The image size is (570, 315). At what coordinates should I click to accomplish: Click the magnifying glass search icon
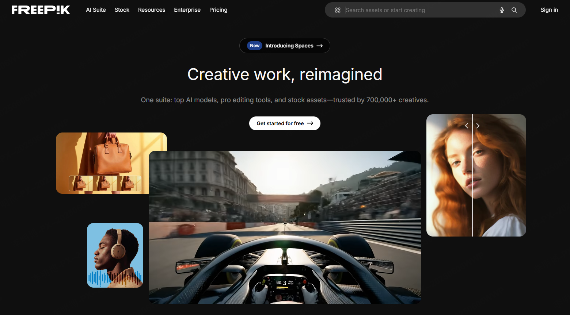coord(514,10)
